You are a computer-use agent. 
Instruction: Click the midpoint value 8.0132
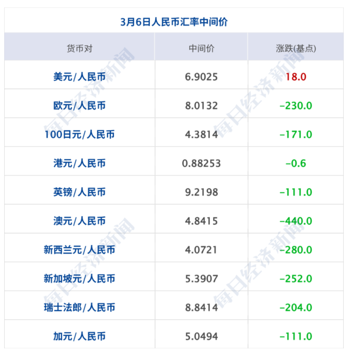(201, 106)
